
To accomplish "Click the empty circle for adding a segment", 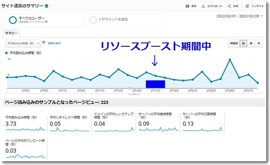I will pyautogui.click(x=93, y=20).
